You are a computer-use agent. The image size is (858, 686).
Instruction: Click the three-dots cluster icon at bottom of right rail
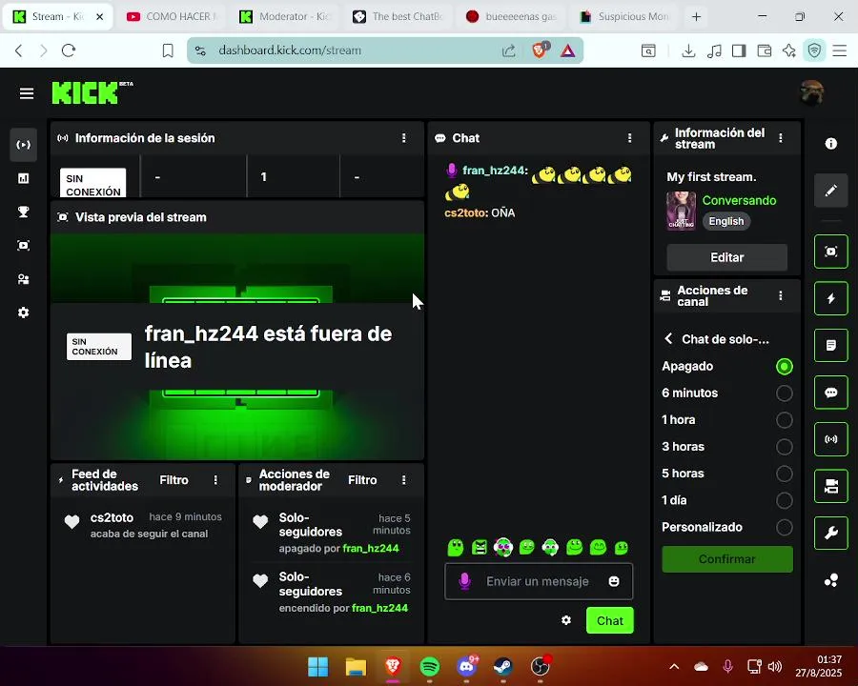click(830, 580)
